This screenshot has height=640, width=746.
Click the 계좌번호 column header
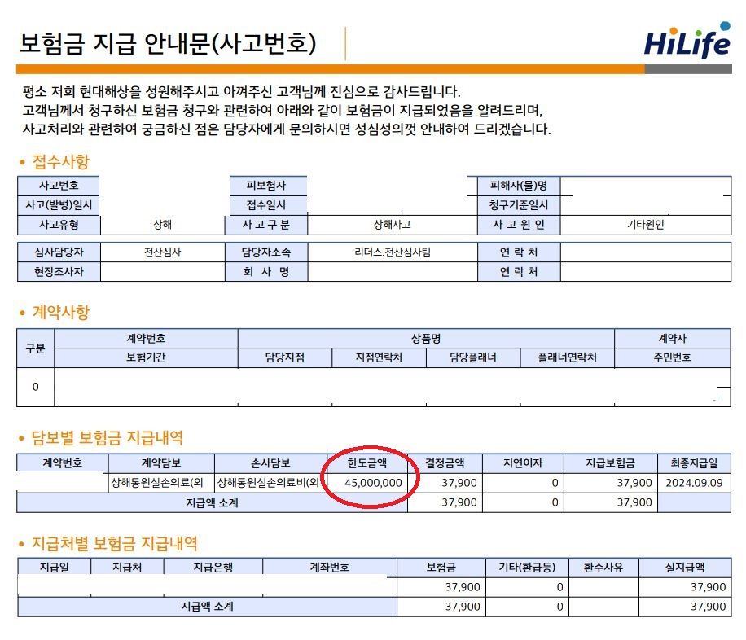(x=329, y=568)
